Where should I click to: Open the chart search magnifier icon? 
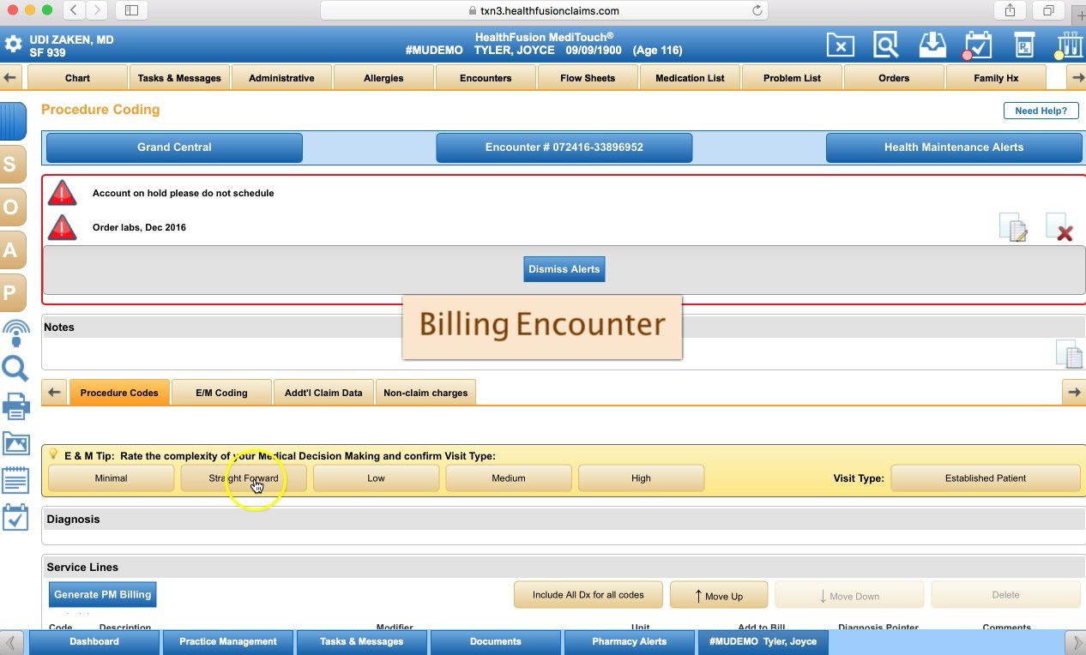click(x=886, y=44)
